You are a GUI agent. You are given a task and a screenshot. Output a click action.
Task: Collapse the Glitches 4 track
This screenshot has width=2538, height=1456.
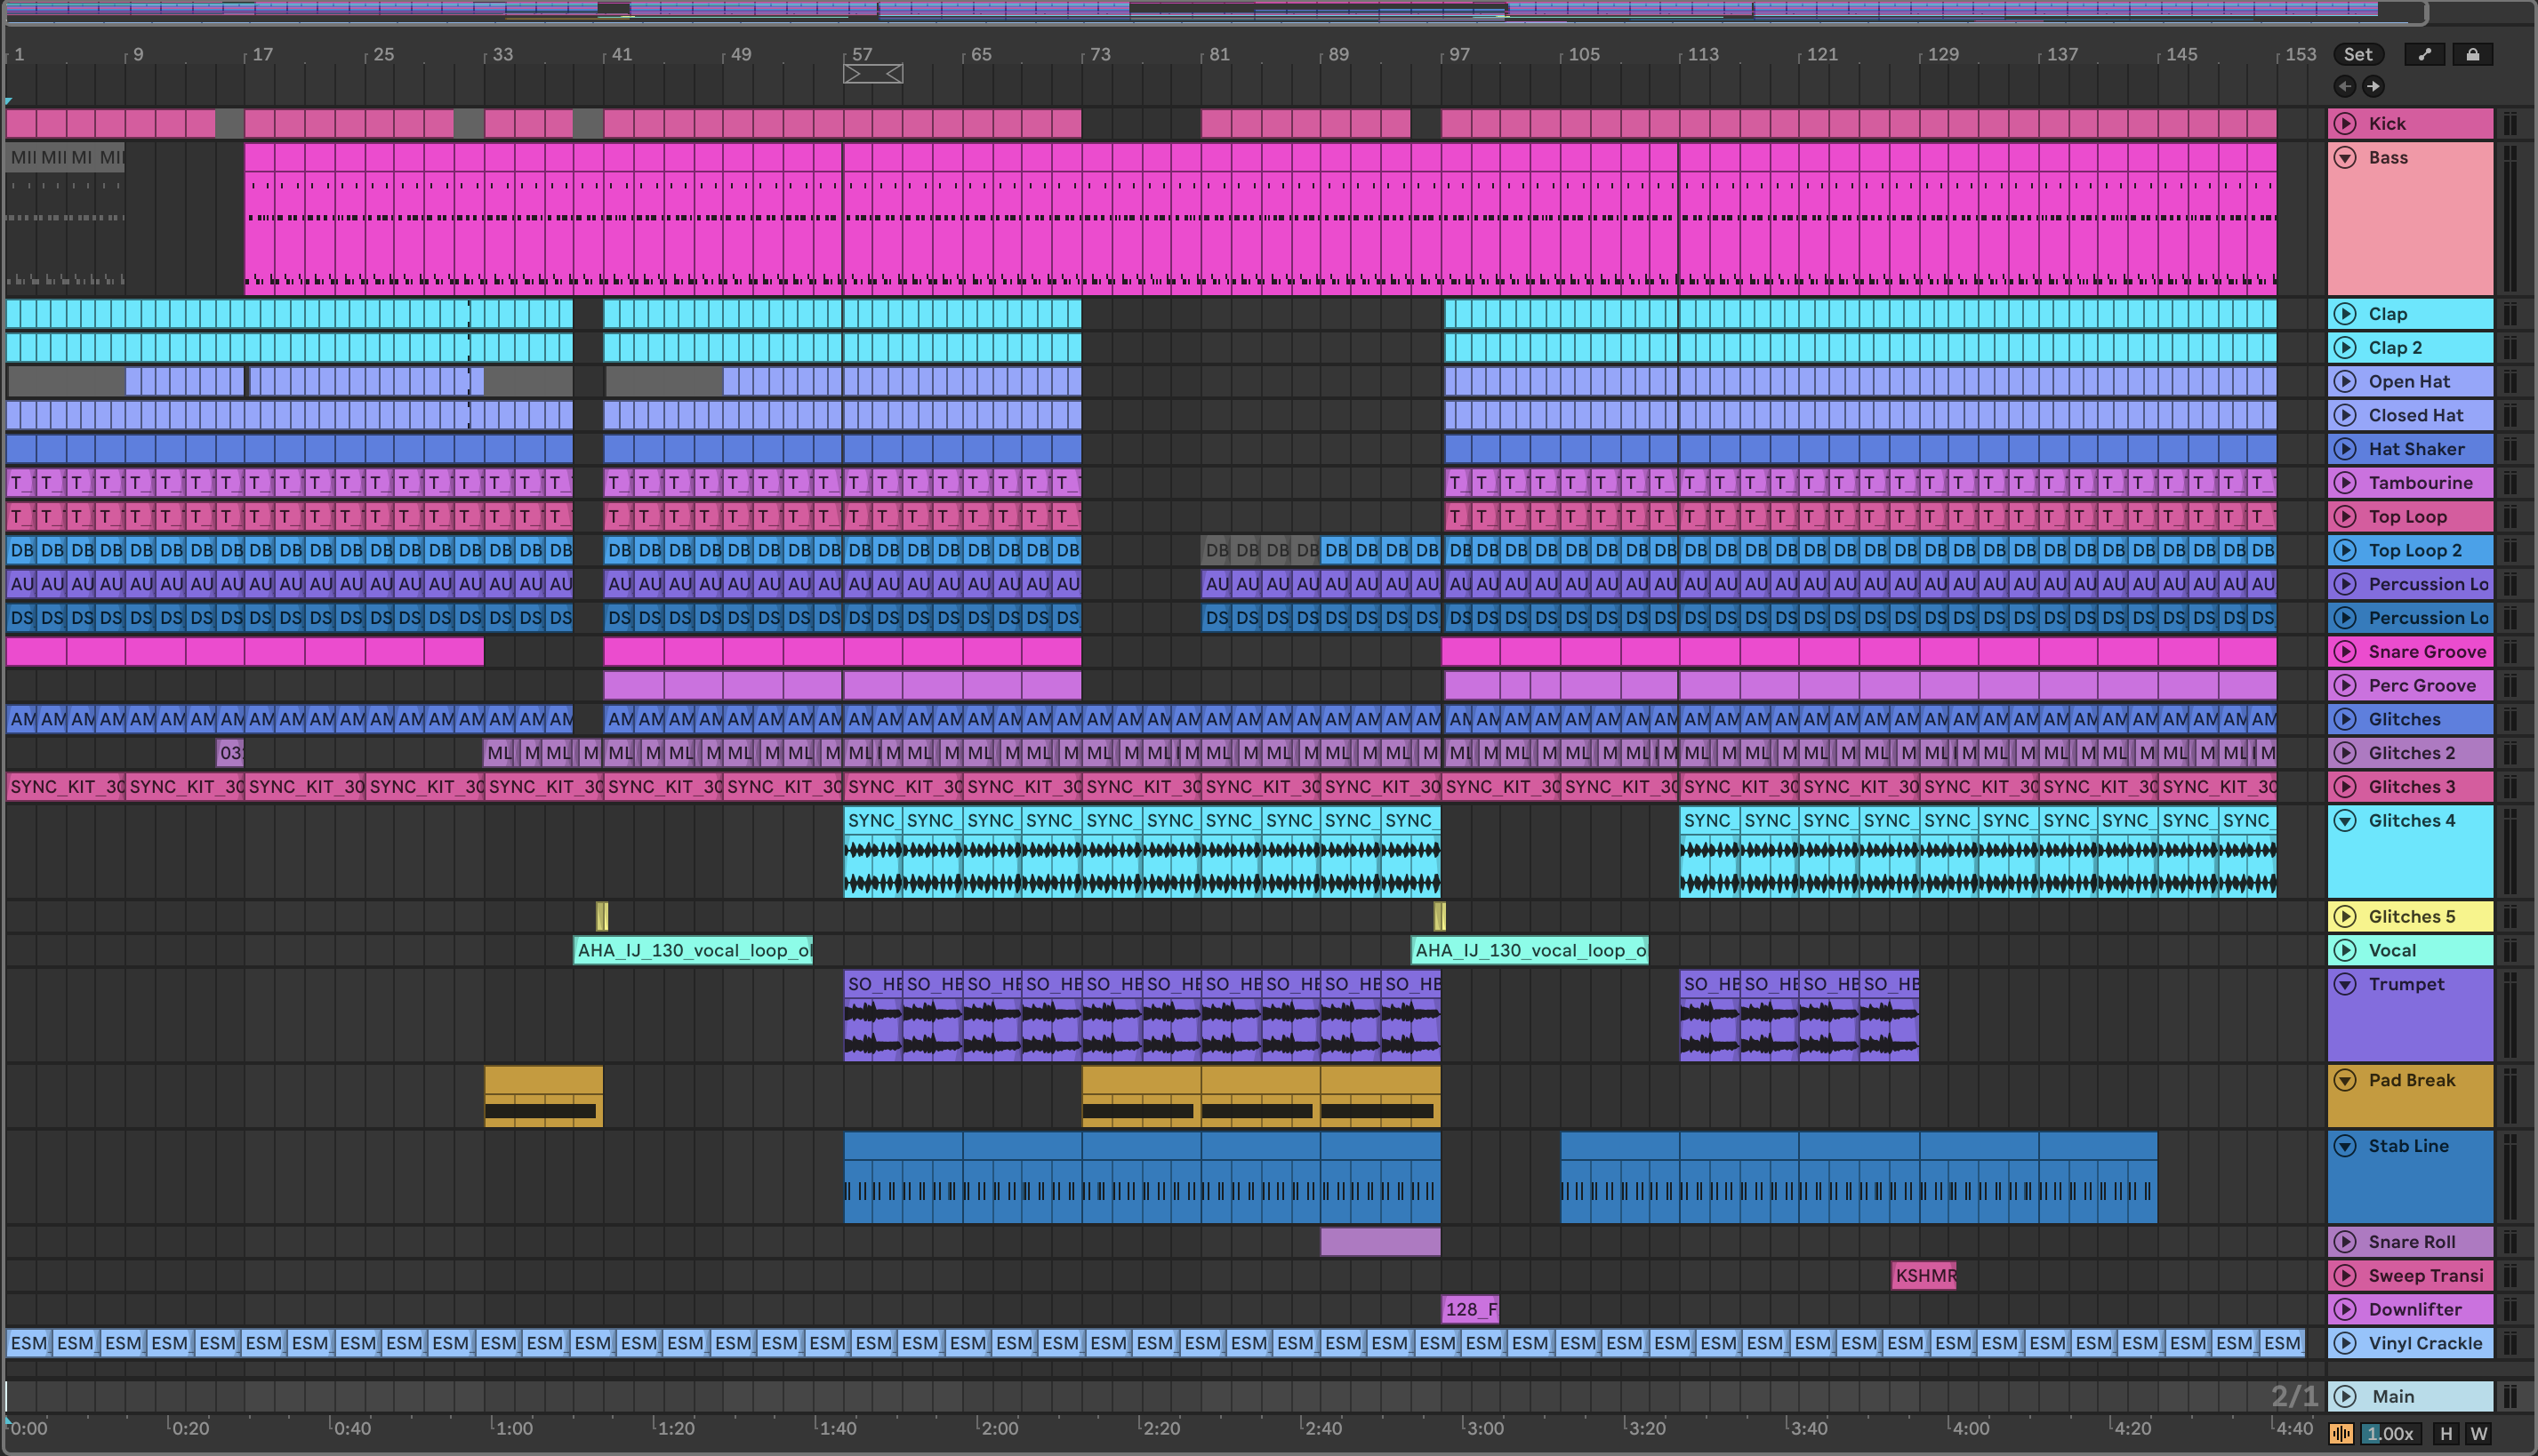coord(2345,821)
